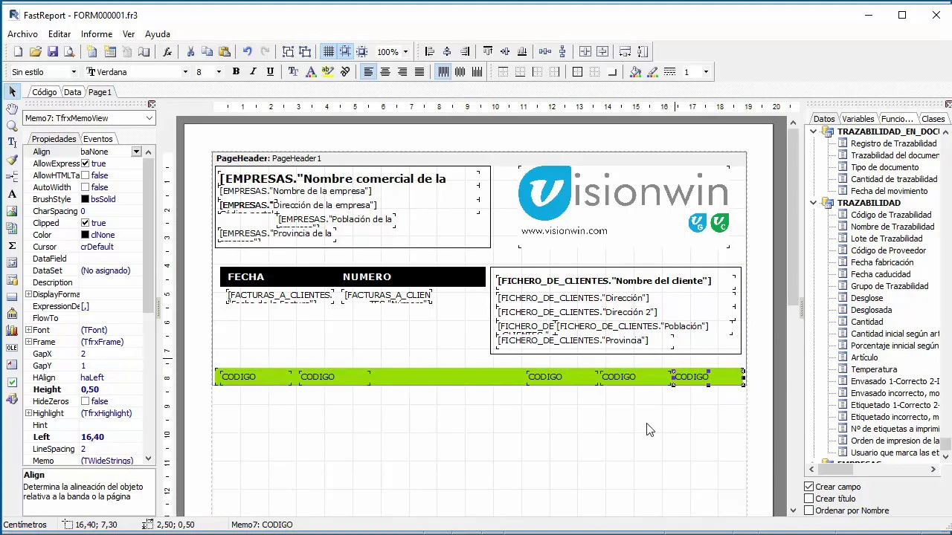
Task: Select the FECHA header label on the page
Action: (x=245, y=276)
